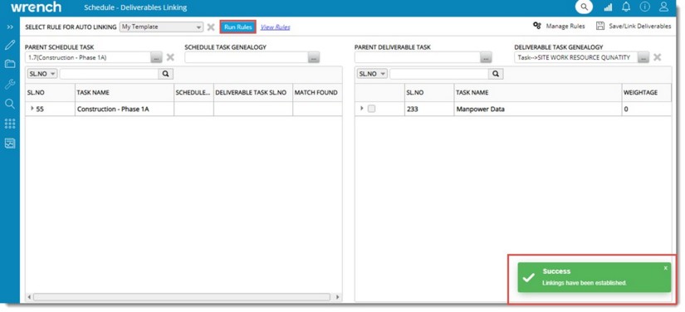This screenshot has height=312, width=685.
Task: Open the search icon in top bar
Action: (x=584, y=7)
